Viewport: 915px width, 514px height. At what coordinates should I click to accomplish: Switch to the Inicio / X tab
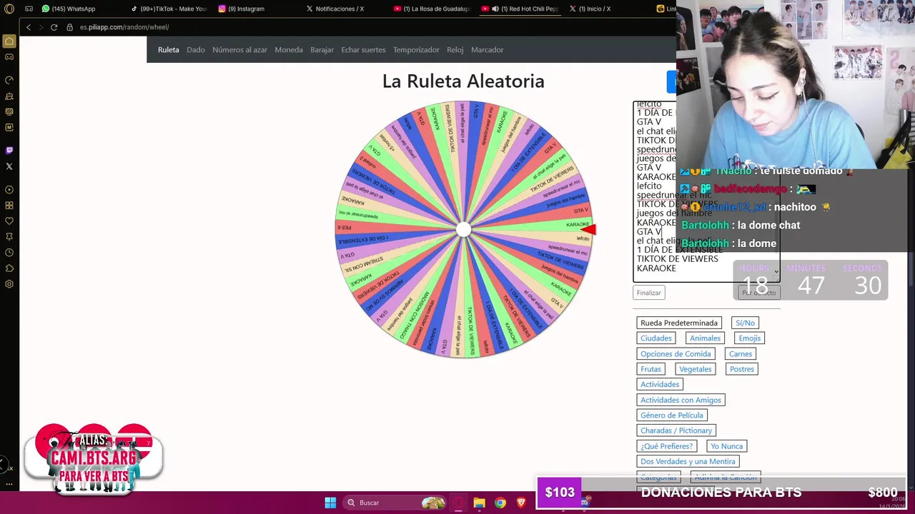click(590, 9)
